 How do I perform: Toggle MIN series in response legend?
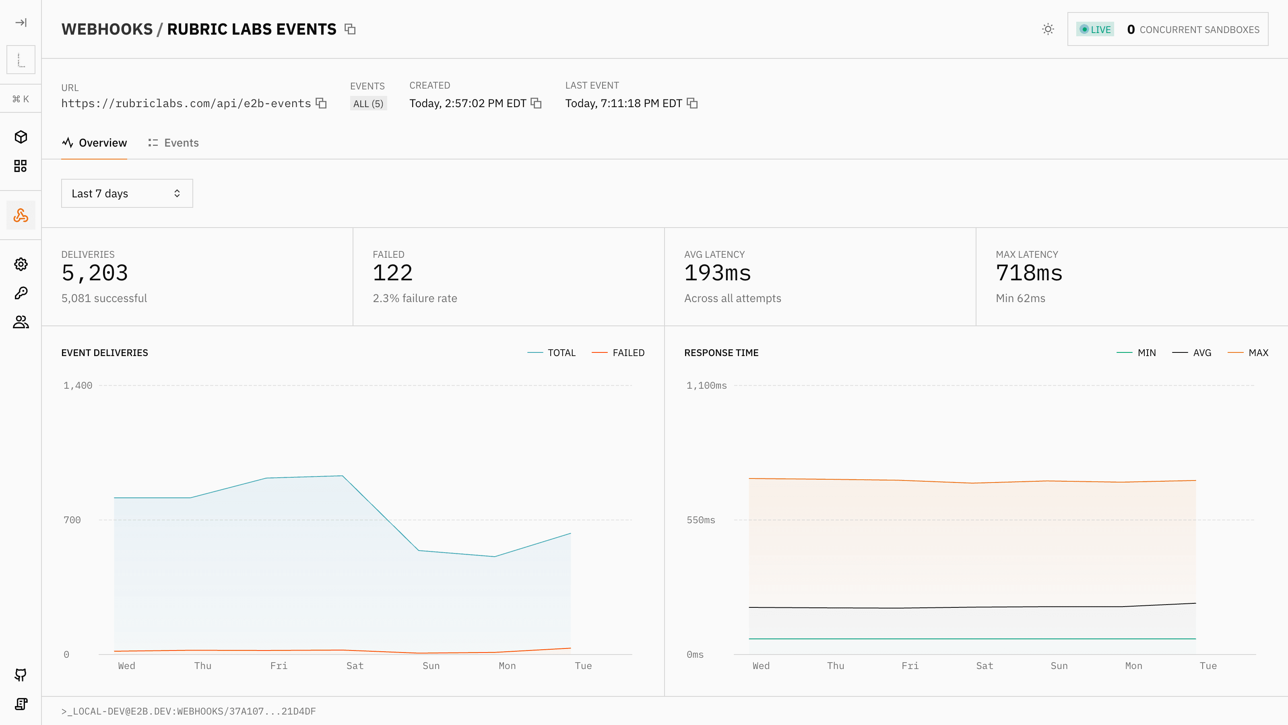coord(1136,353)
